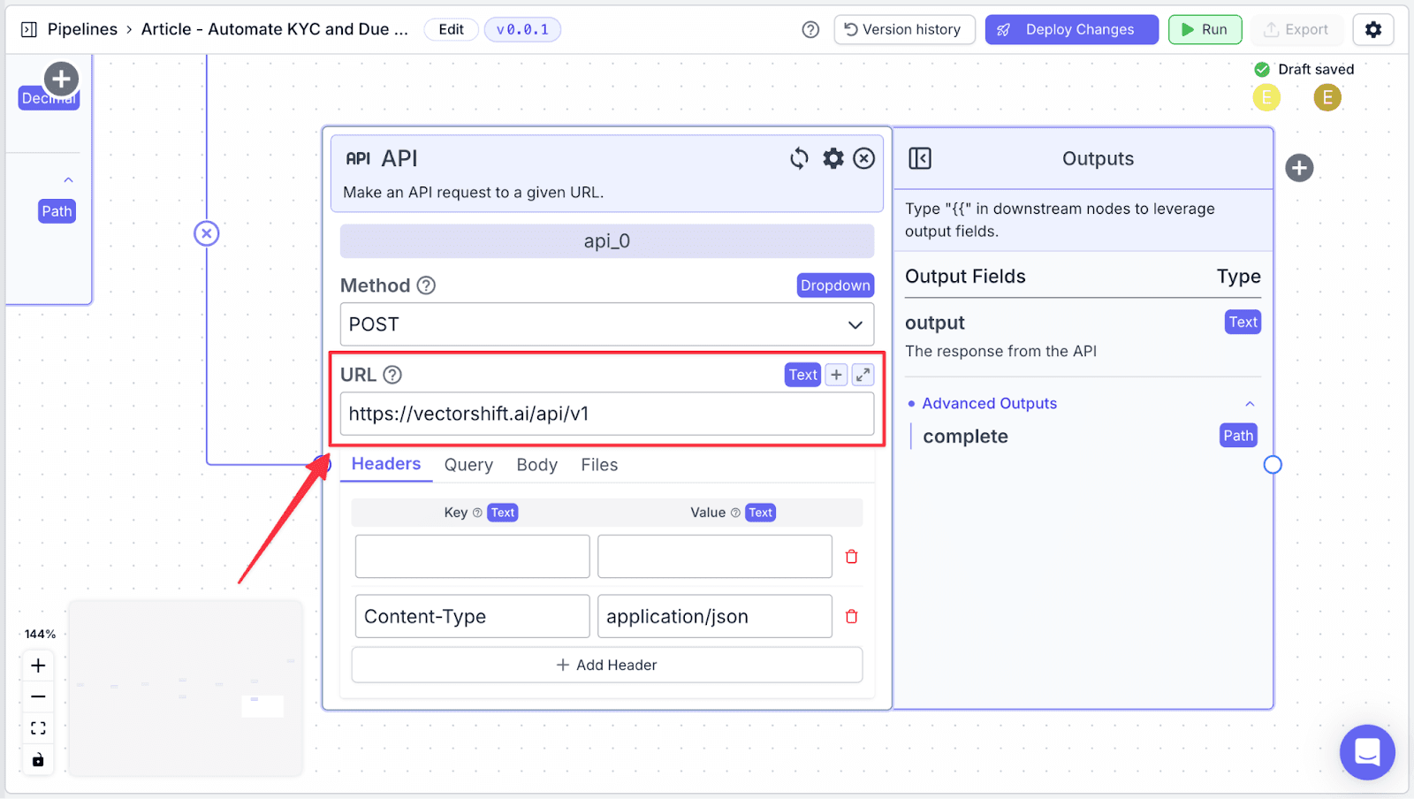
Task: Click the Content-Type key field
Action: [x=473, y=616]
